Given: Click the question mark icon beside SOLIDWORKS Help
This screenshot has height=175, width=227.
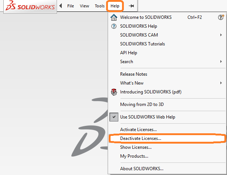Looking at the screenshot, I should click(114, 26).
